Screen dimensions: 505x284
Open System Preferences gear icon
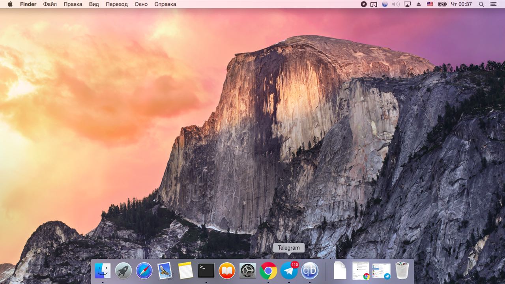[x=247, y=271]
